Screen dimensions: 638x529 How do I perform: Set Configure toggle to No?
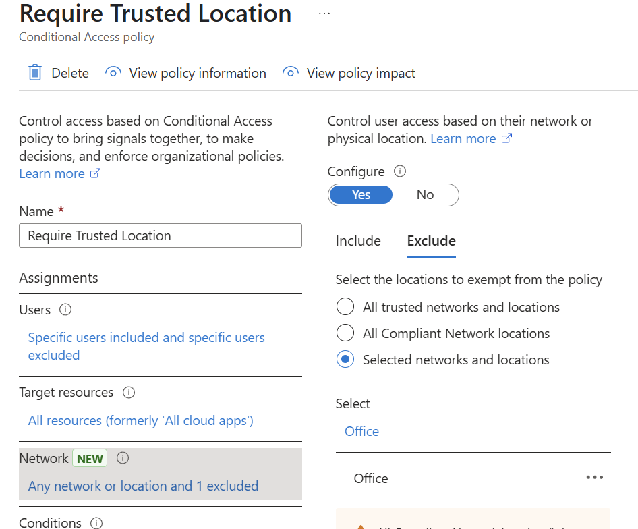425,195
